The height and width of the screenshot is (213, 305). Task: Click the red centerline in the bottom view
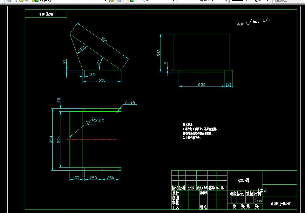tap(91, 140)
